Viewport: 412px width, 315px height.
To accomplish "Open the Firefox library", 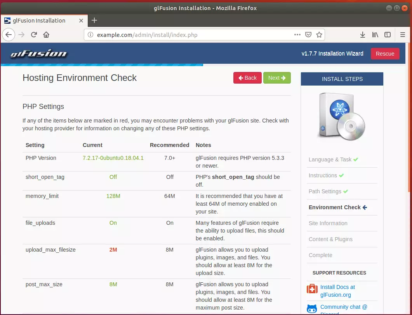I will click(375, 35).
